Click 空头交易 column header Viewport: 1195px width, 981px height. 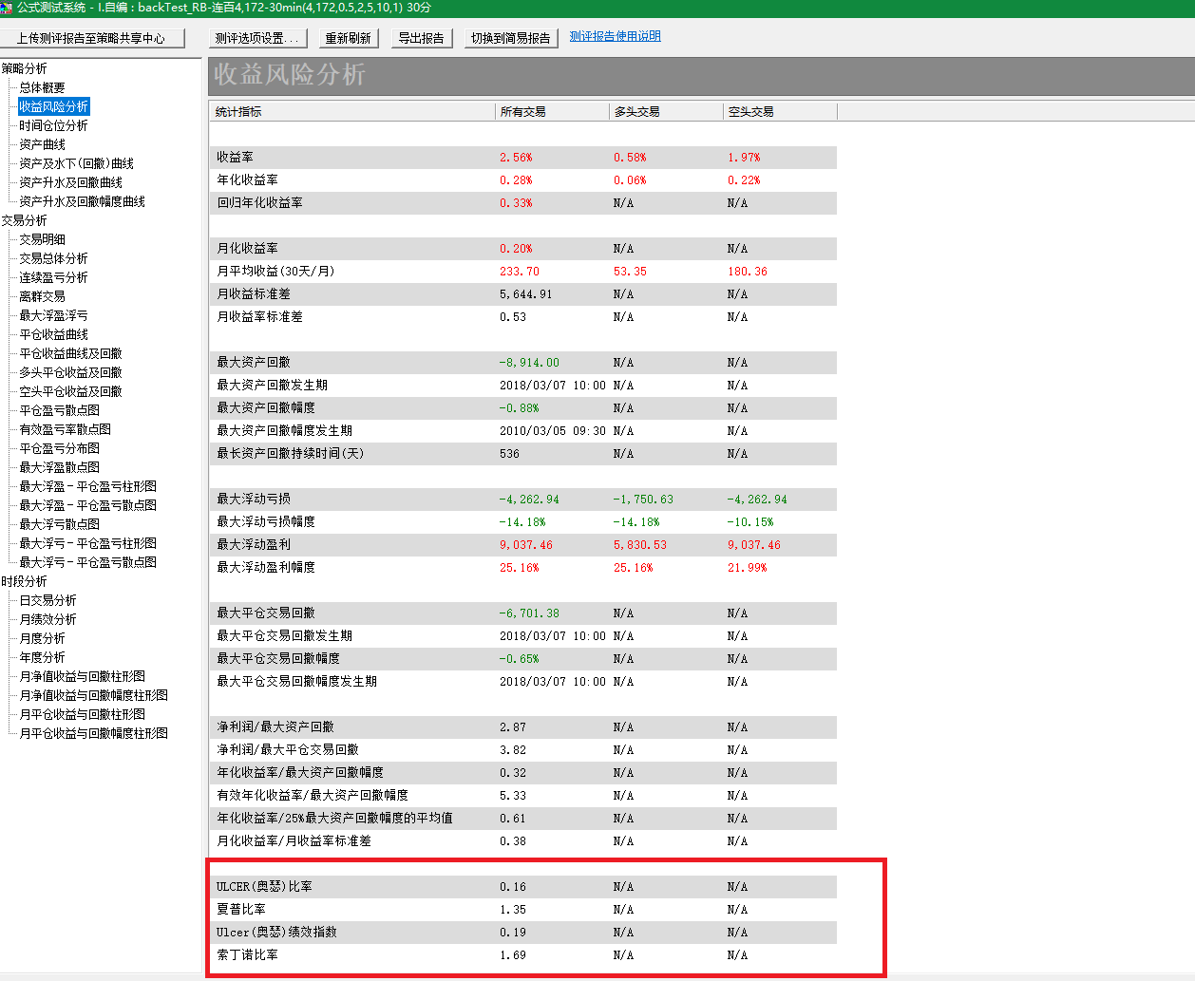780,111
